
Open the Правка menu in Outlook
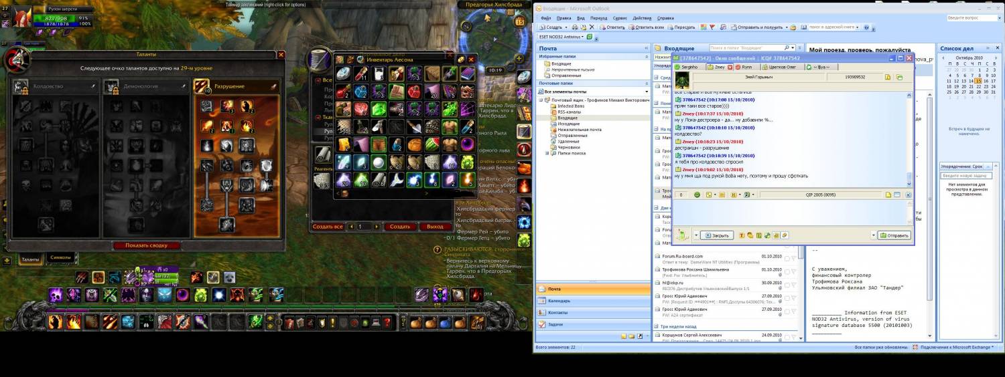tap(564, 17)
